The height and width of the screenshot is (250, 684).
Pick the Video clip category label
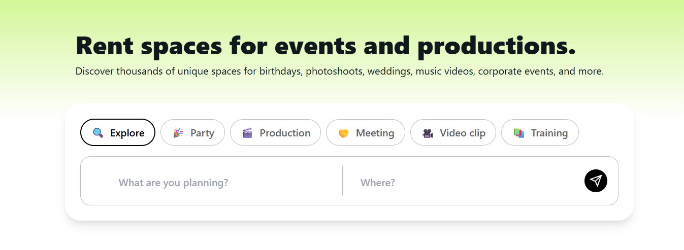click(463, 133)
